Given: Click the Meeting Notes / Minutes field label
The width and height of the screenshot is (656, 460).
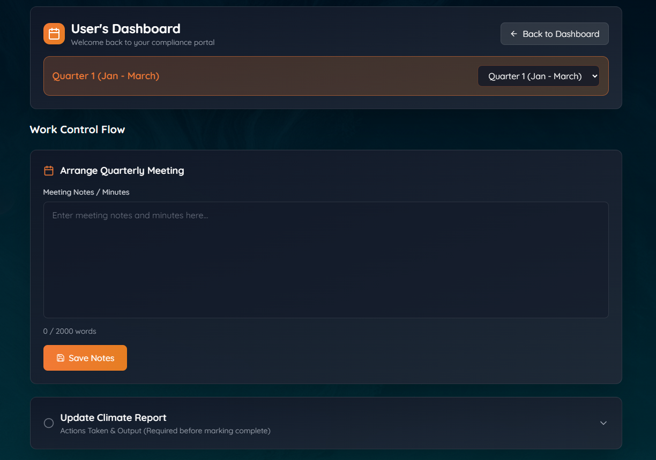Looking at the screenshot, I should pos(86,192).
